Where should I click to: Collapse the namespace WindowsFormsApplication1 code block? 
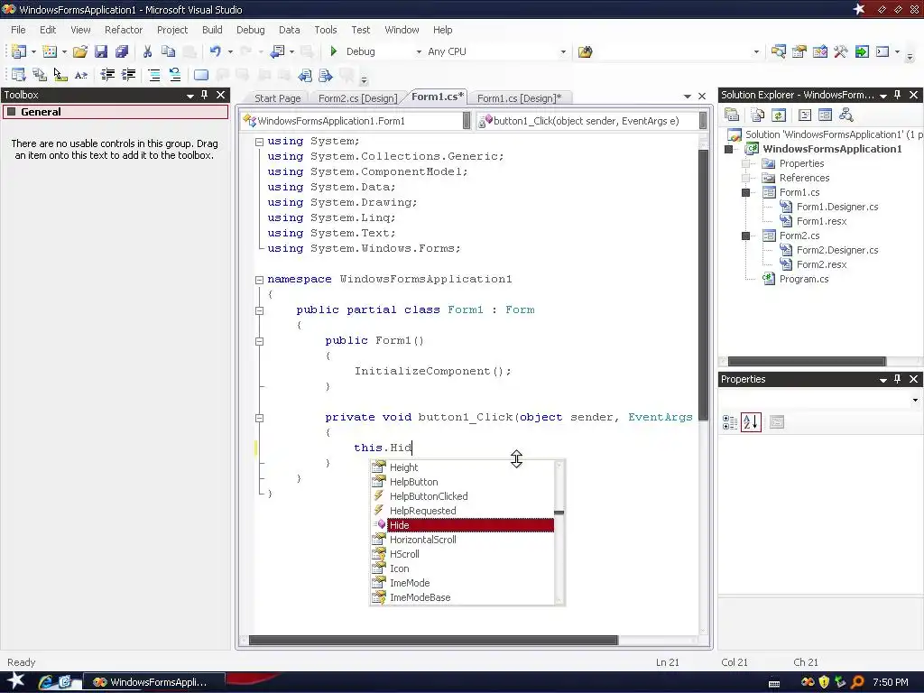259,280
